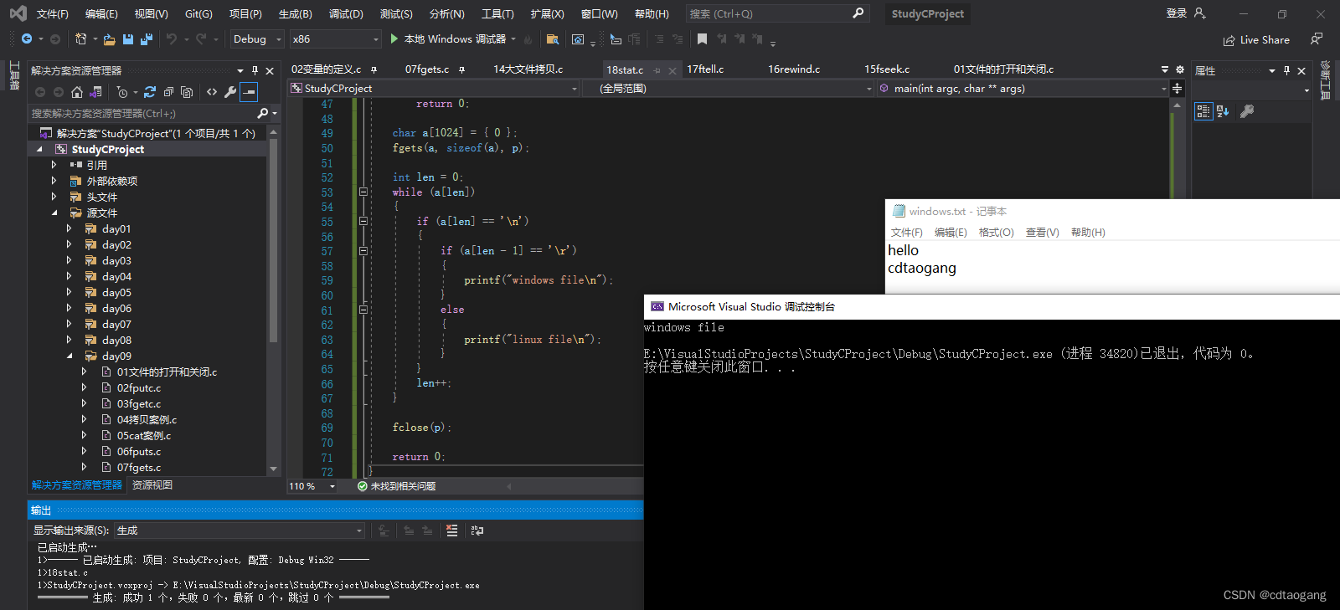1340x610 pixels.
Task: Click the Navigate Backward arrow icon
Action: click(27, 39)
